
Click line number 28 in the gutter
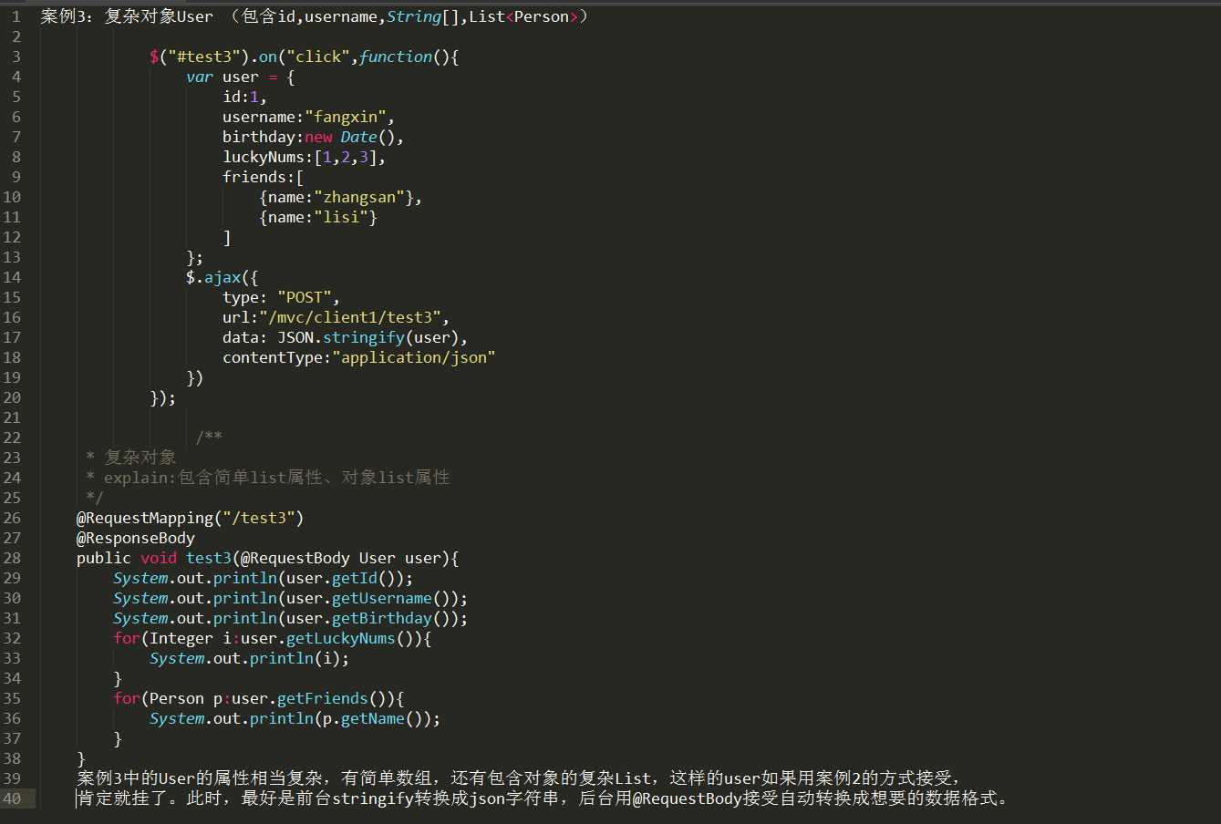[12, 558]
